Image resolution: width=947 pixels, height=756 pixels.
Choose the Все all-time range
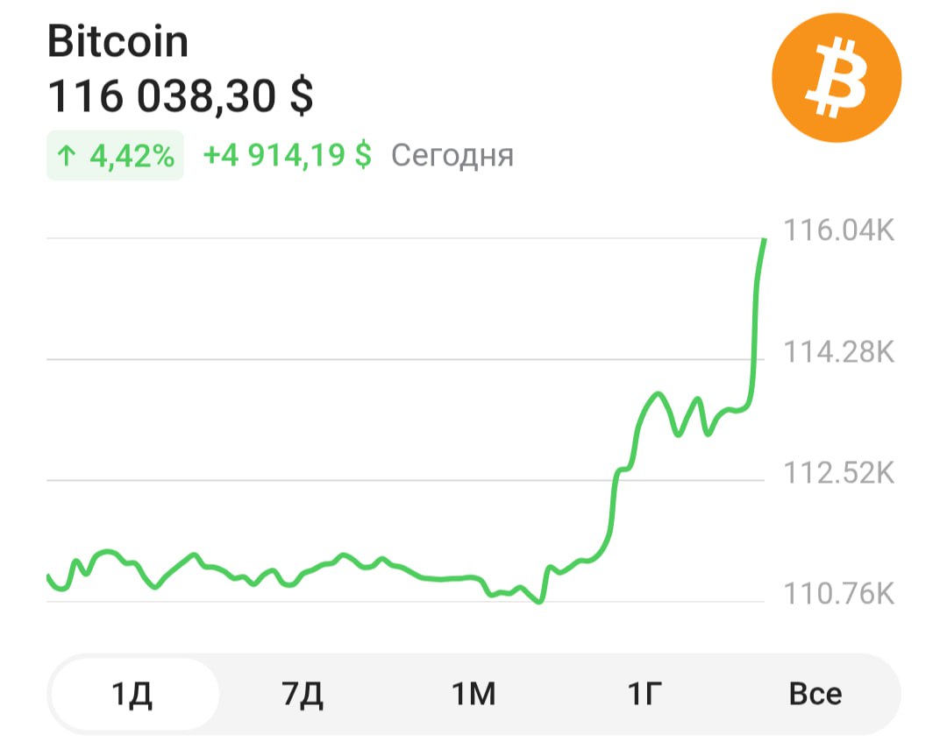(815, 695)
